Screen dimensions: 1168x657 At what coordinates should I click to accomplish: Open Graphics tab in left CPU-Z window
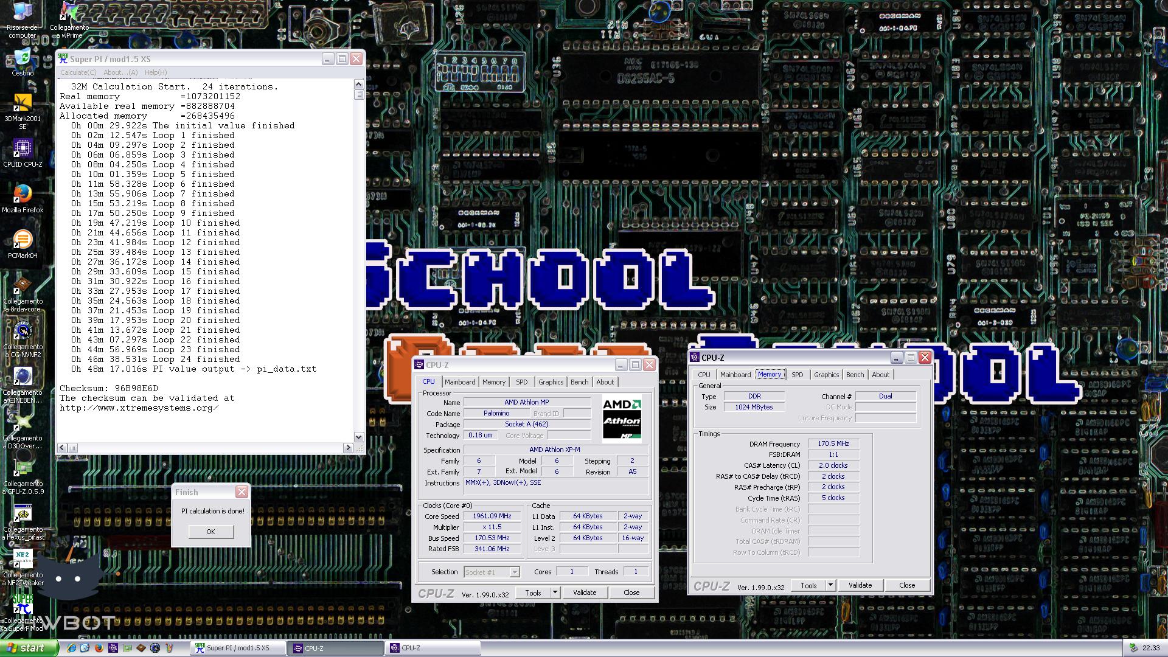click(551, 382)
